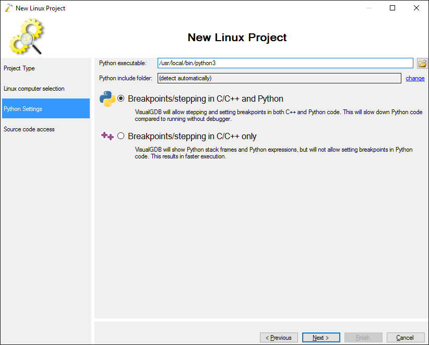Open the Python Settings page

[46, 108]
